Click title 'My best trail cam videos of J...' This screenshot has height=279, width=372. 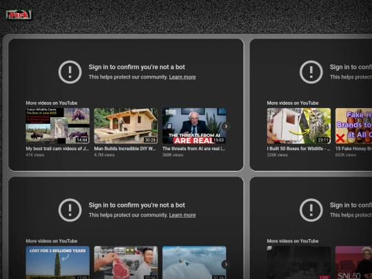[57, 149]
